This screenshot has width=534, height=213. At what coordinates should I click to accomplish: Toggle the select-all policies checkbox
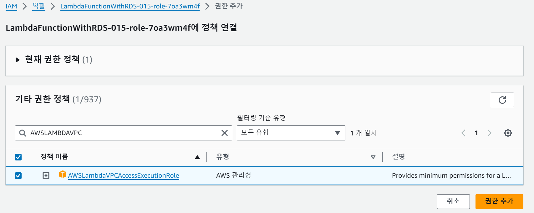pos(18,157)
